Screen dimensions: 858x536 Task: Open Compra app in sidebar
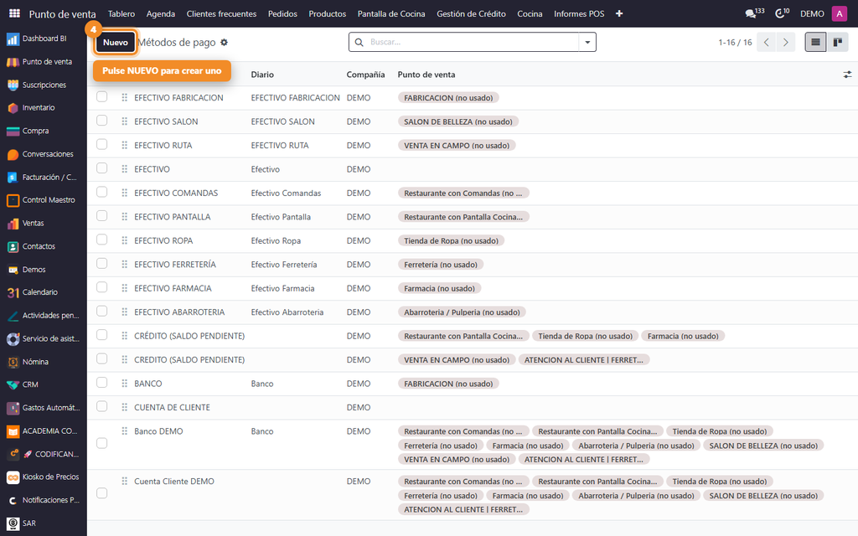(44, 131)
